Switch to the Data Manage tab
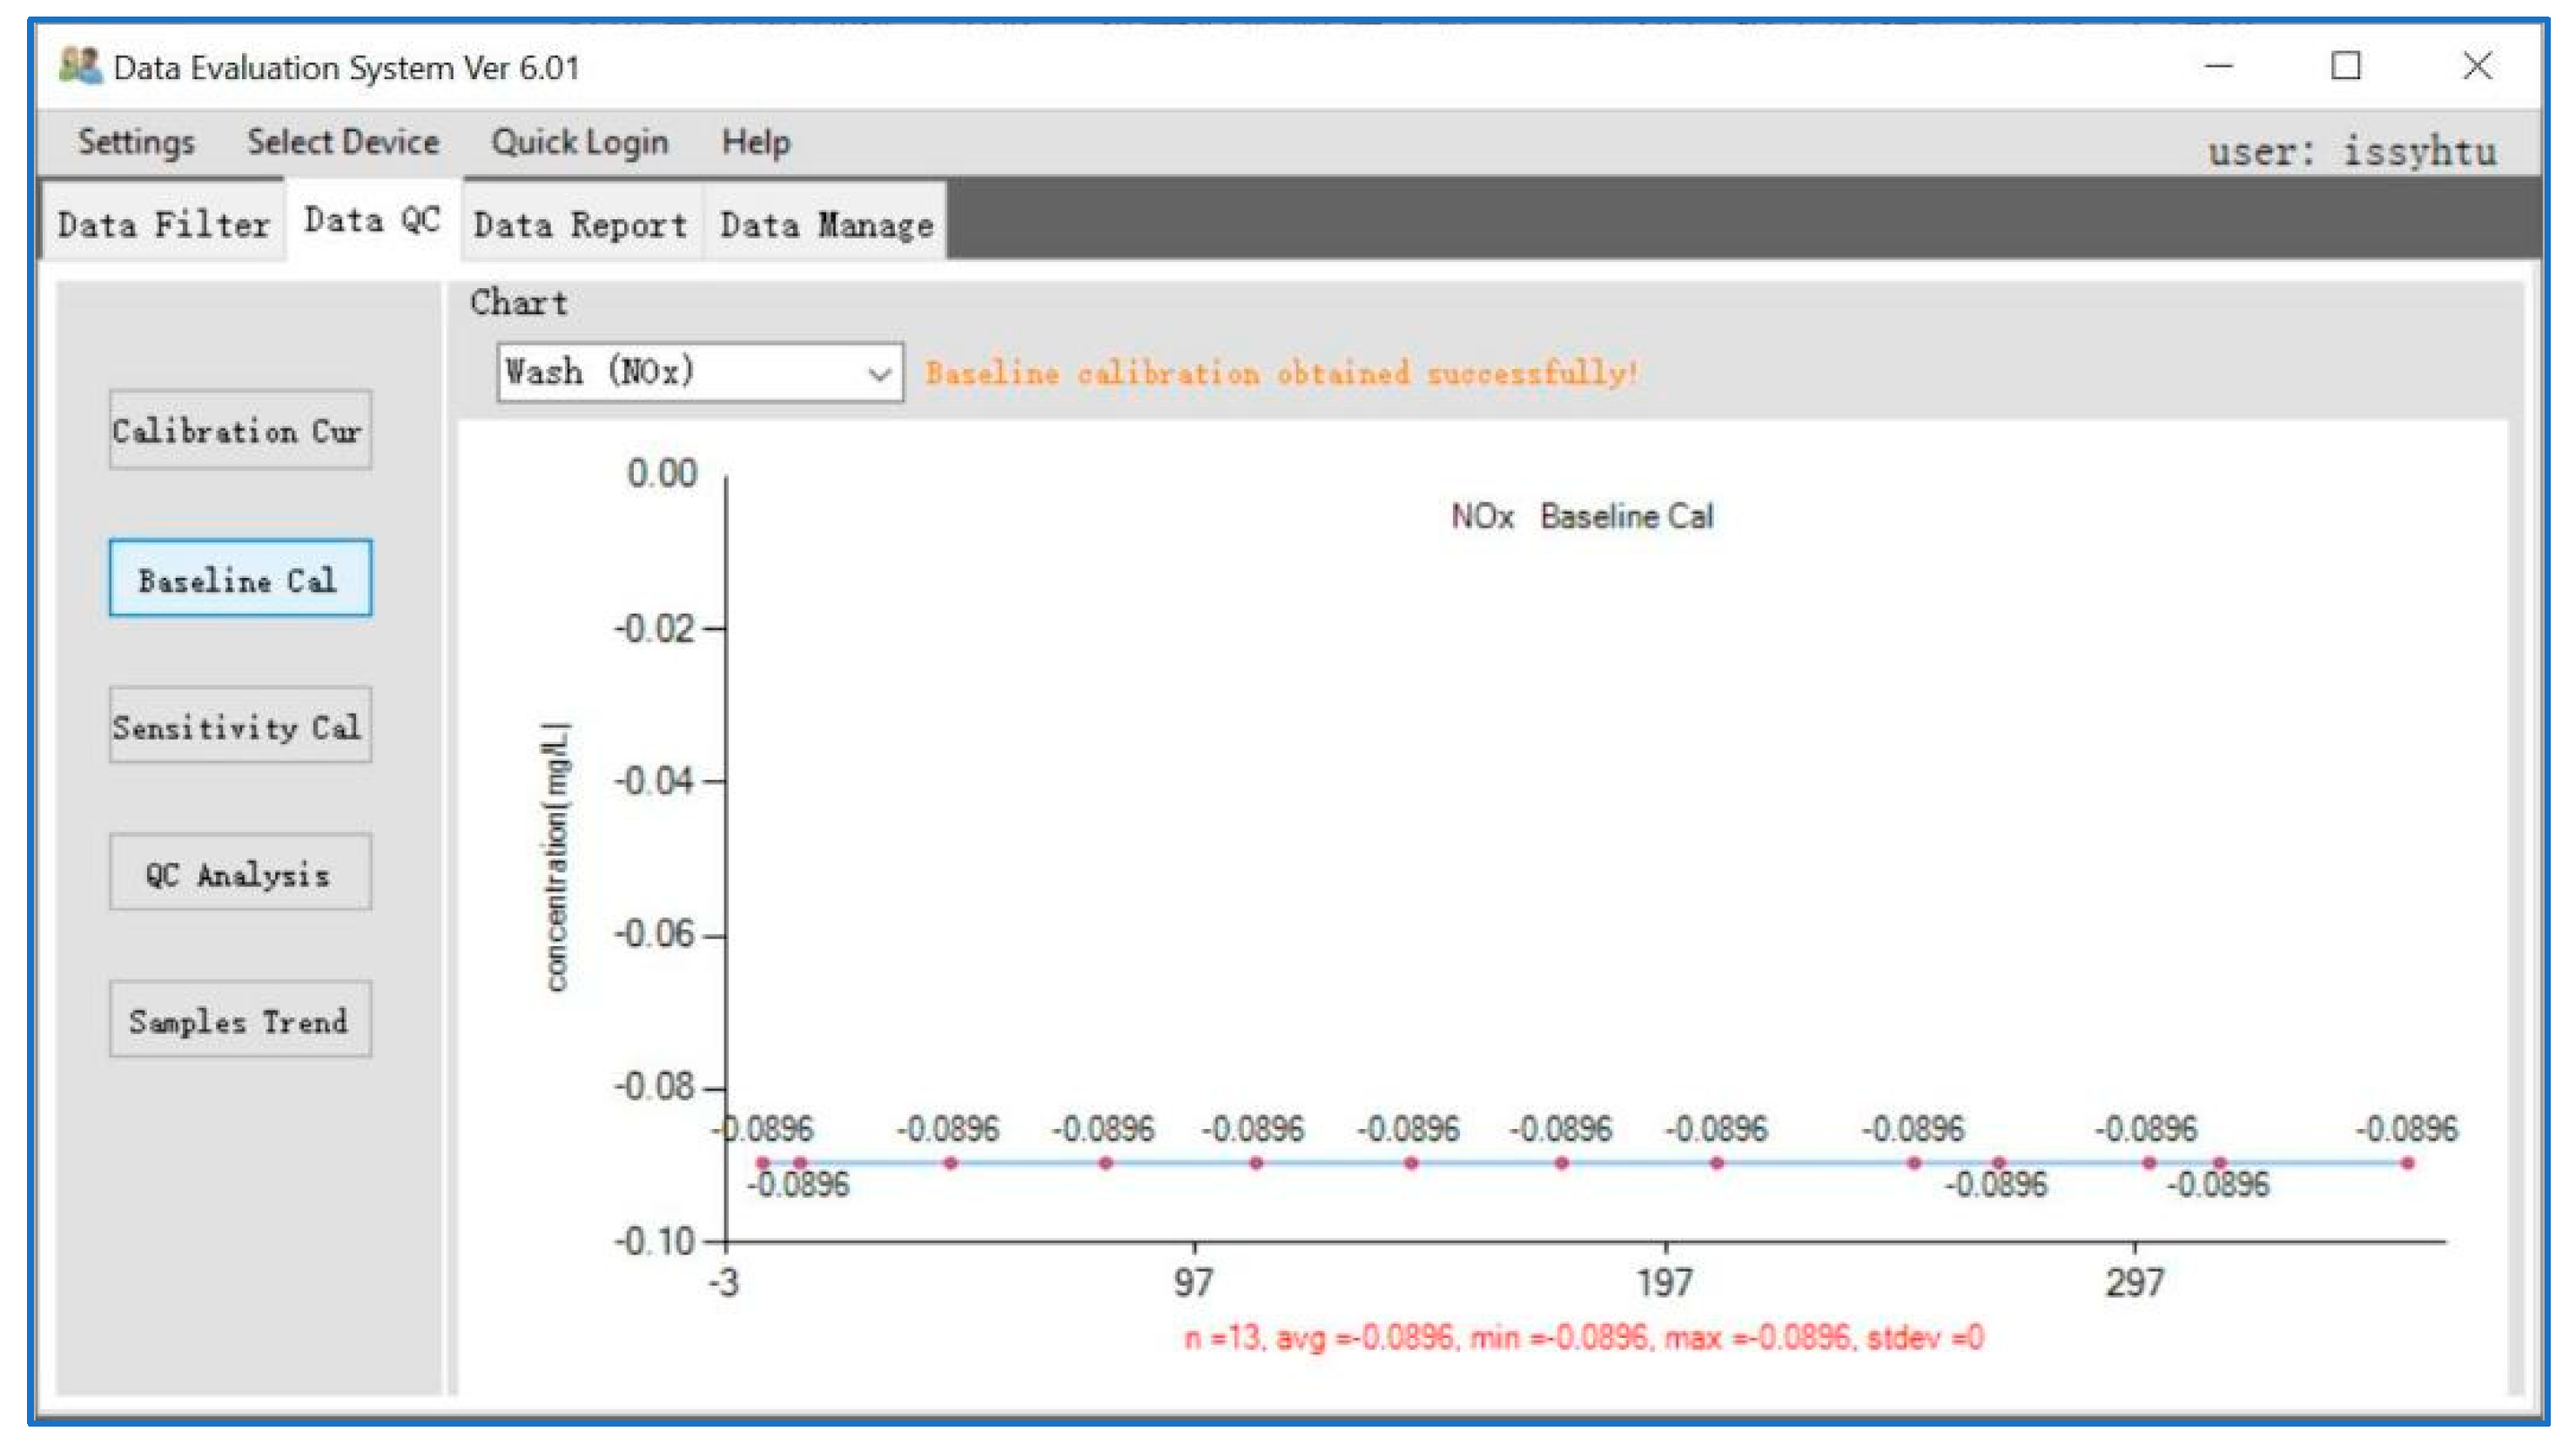Image resolution: width=2576 pixels, height=1451 pixels. point(826,224)
